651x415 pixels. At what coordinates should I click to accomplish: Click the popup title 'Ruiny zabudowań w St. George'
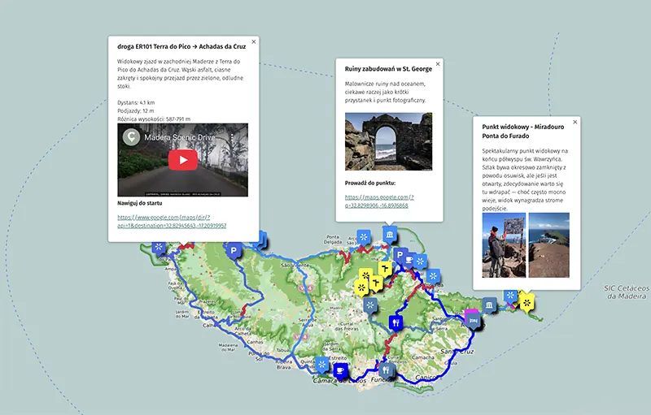pos(388,69)
